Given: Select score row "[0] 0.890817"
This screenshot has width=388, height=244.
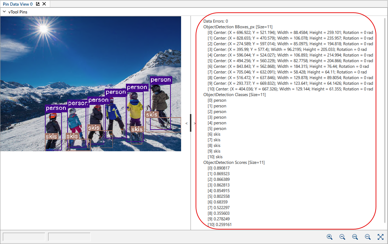Looking at the screenshot, I should (x=219, y=168).
